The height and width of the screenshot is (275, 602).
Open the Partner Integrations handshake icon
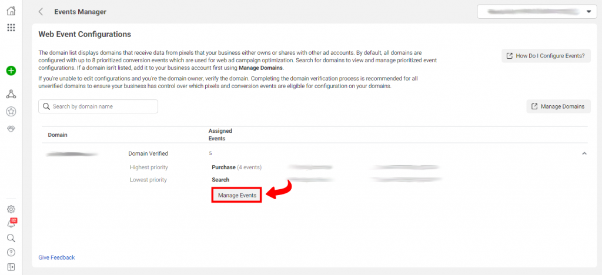click(x=11, y=129)
